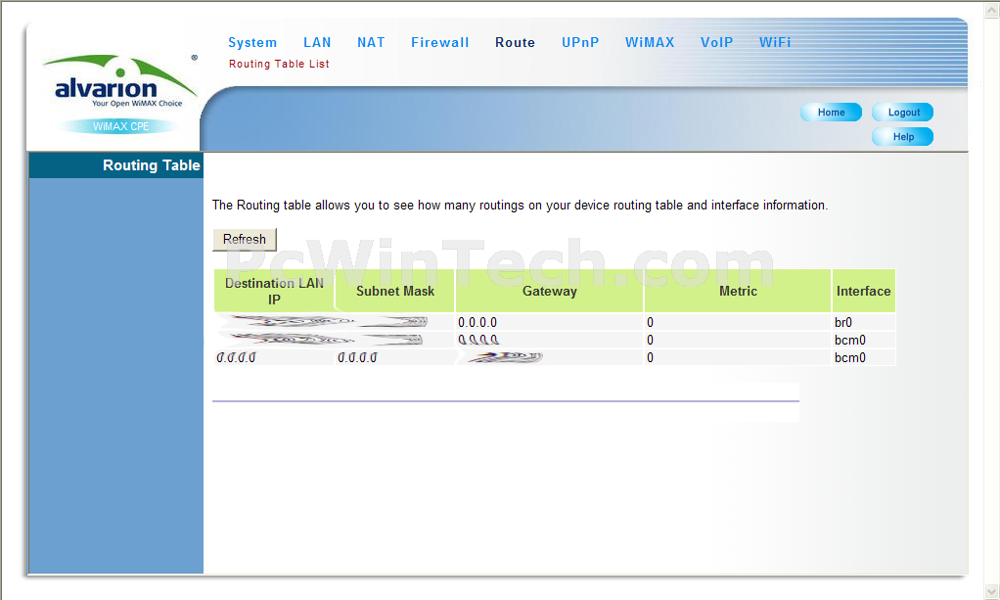1000x600 pixels.
Task: Open the WiFi menu
Action: (775, 43)
